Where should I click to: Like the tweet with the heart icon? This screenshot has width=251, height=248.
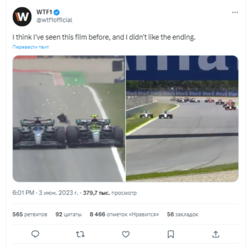point(125,234)
